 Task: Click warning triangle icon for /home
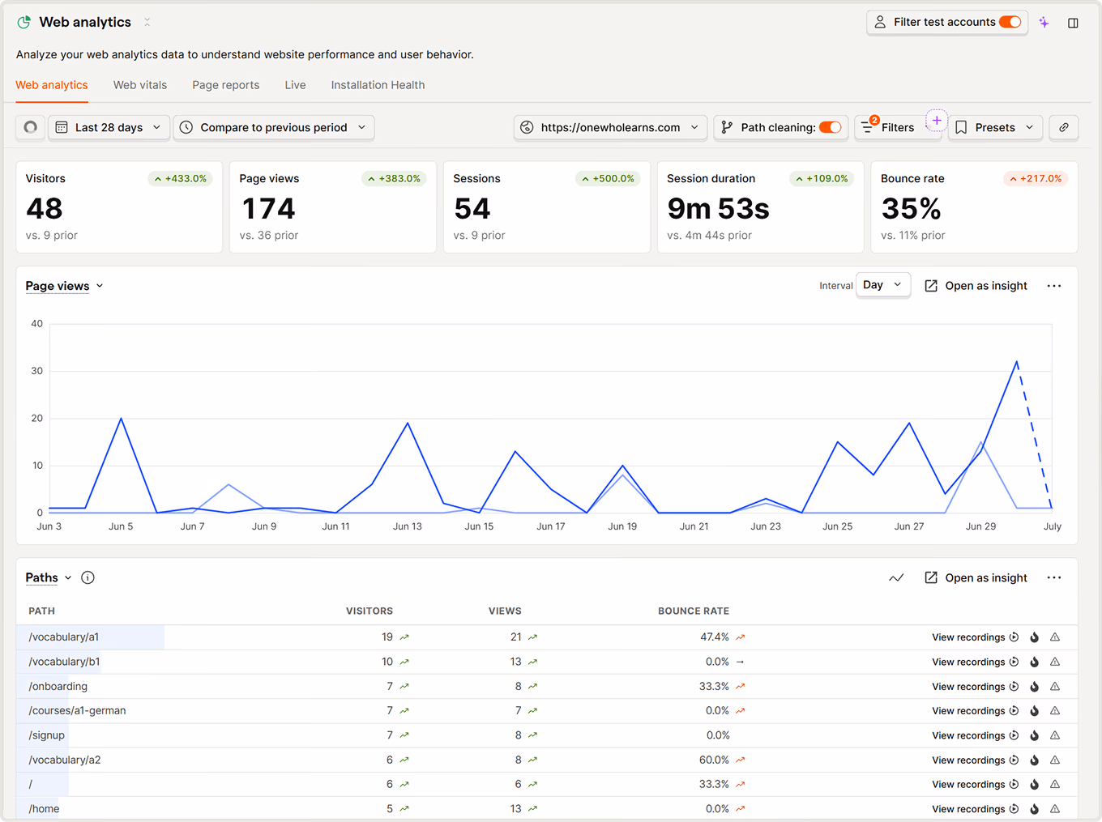(1055, 808)
